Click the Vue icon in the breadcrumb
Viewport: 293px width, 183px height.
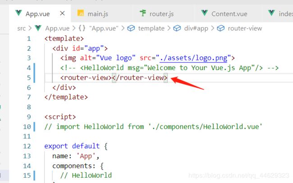click(x=38, y=28)
